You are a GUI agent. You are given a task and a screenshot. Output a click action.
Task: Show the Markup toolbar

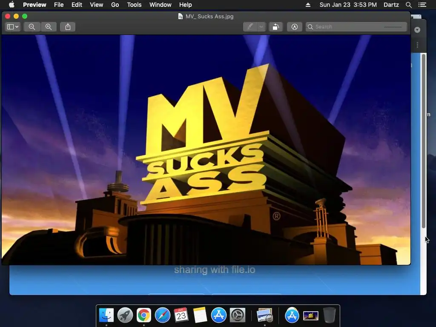click(x=295, y=27)
